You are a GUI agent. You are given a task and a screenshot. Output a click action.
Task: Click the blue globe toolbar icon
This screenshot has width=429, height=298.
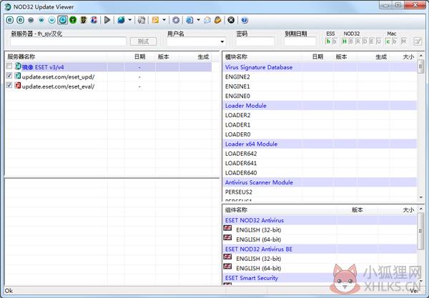coord(121,20)
